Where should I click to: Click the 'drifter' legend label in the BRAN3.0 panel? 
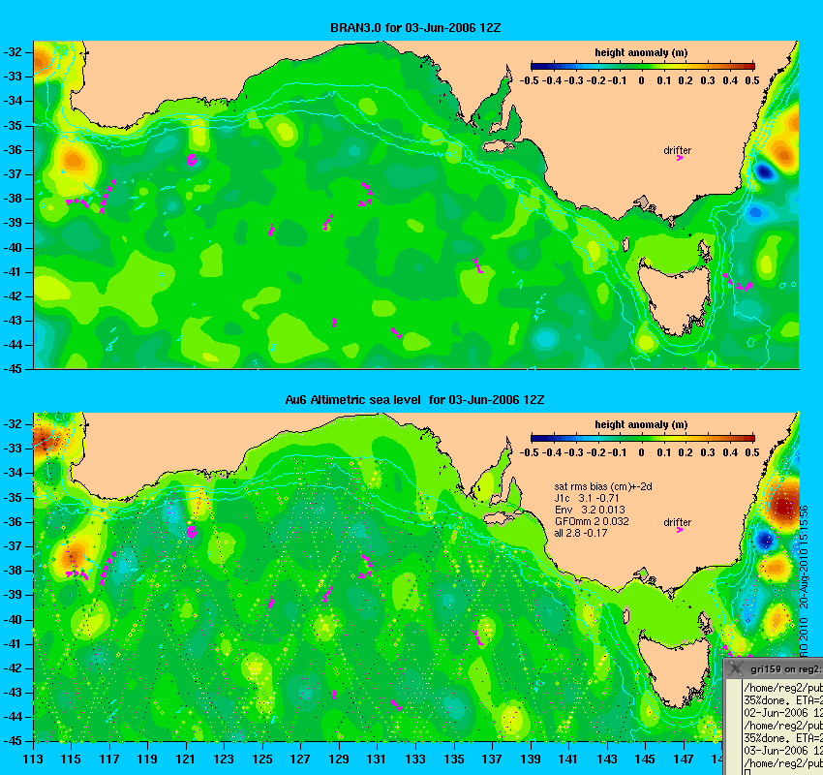[x=677, y=150]
